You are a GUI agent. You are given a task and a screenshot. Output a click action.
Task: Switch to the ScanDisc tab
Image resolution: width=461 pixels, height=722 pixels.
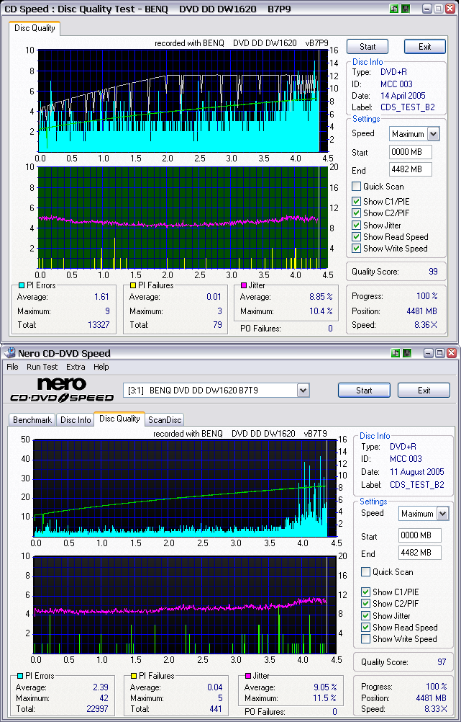165,419
